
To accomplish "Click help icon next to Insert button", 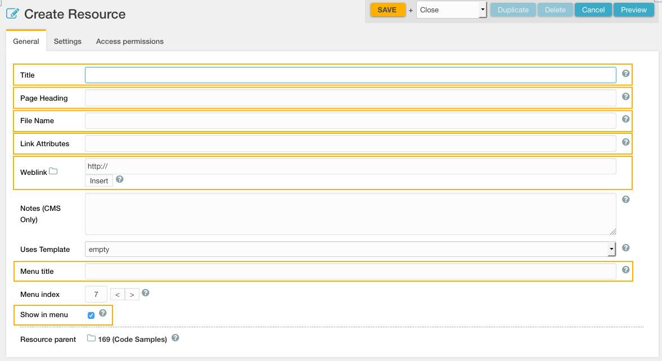I will click(119, 180).
